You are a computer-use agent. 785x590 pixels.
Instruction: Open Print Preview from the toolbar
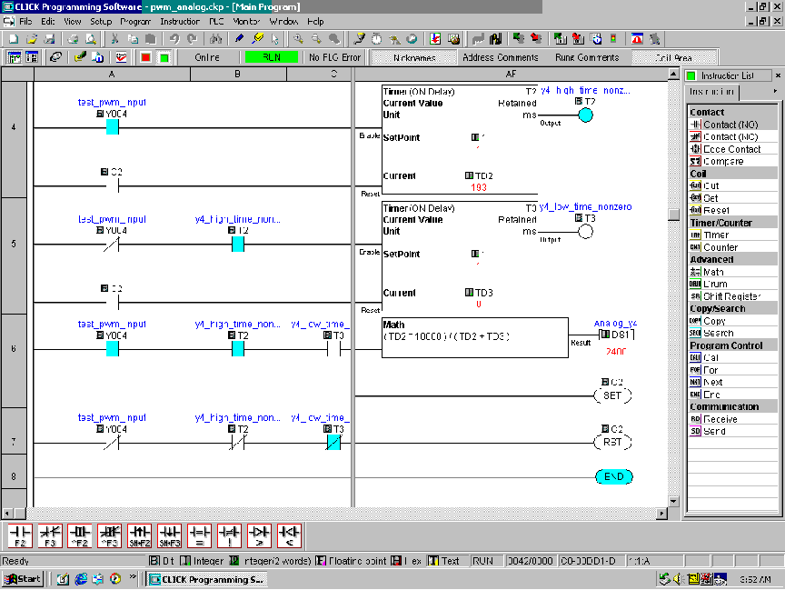point(91,39)
